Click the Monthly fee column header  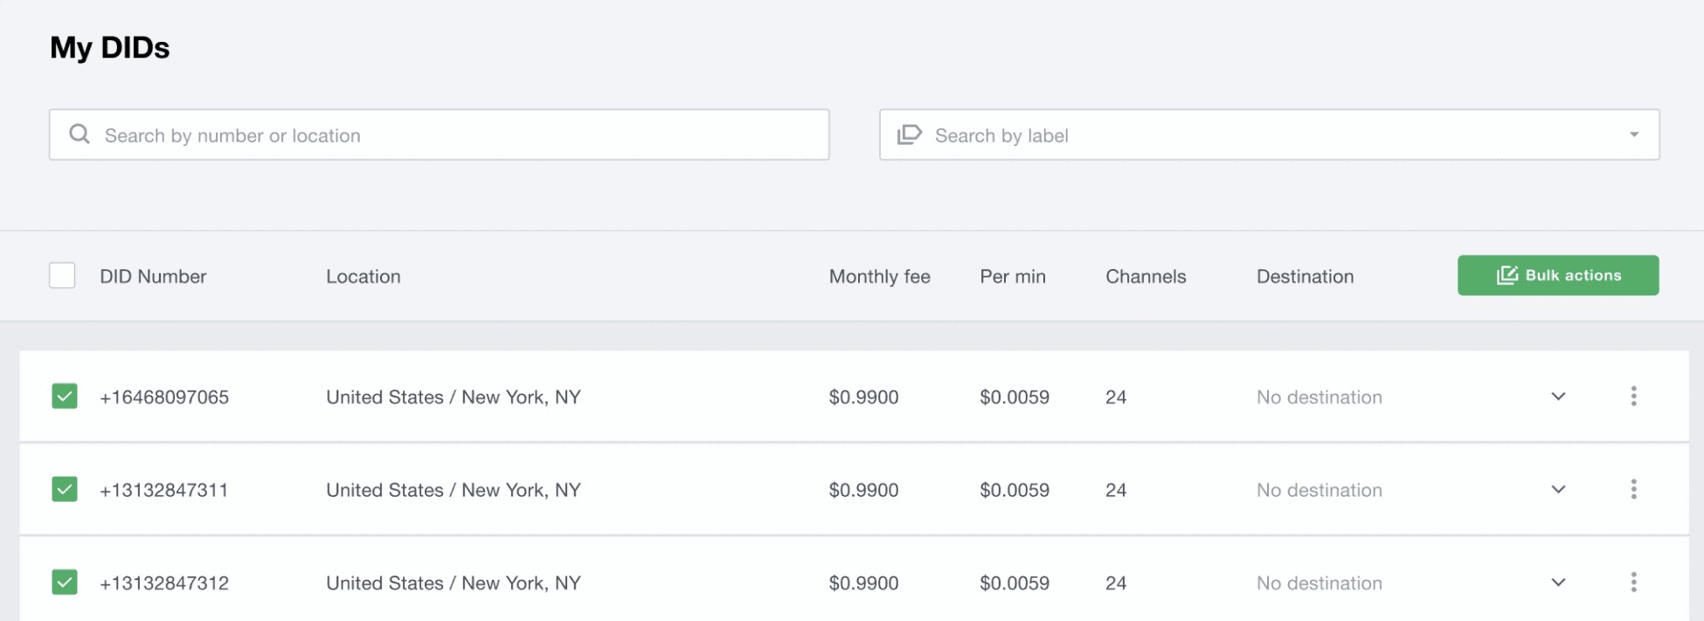879,277
